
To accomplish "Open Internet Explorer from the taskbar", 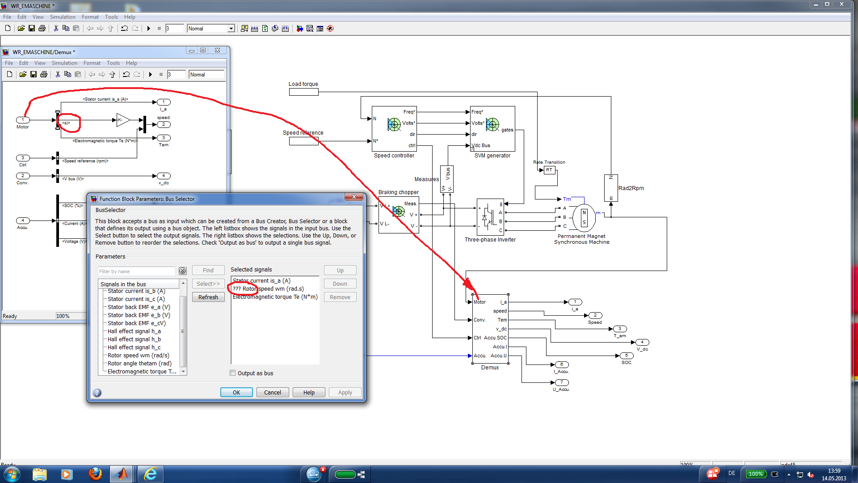I will pos(150,474).
